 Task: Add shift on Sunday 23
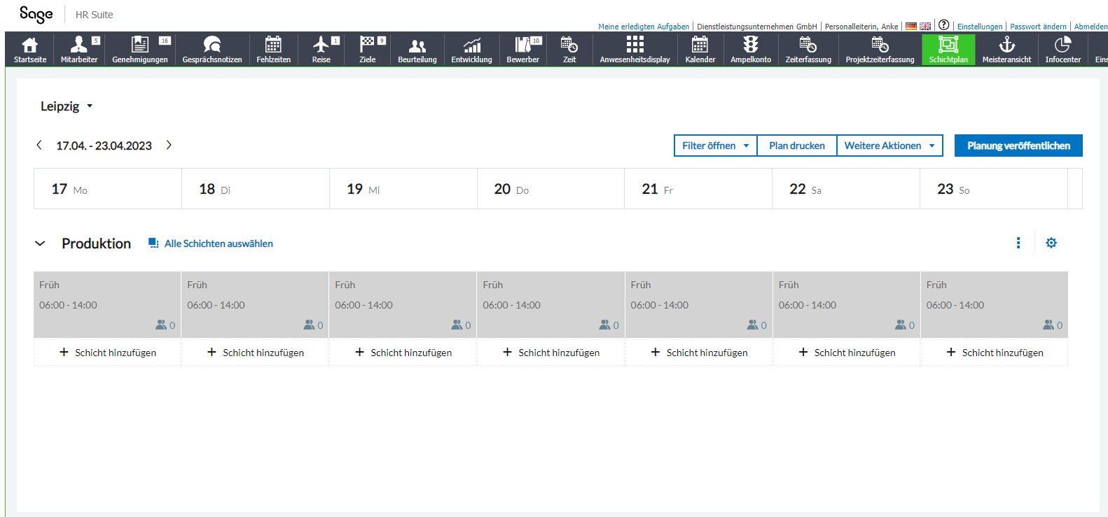click(994, 353)
